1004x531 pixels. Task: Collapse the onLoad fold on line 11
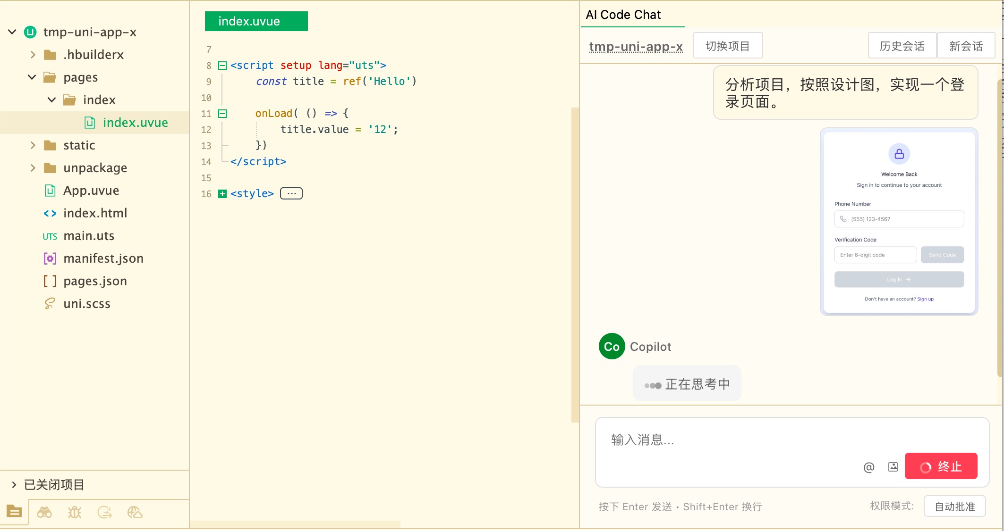click(222, 114)
